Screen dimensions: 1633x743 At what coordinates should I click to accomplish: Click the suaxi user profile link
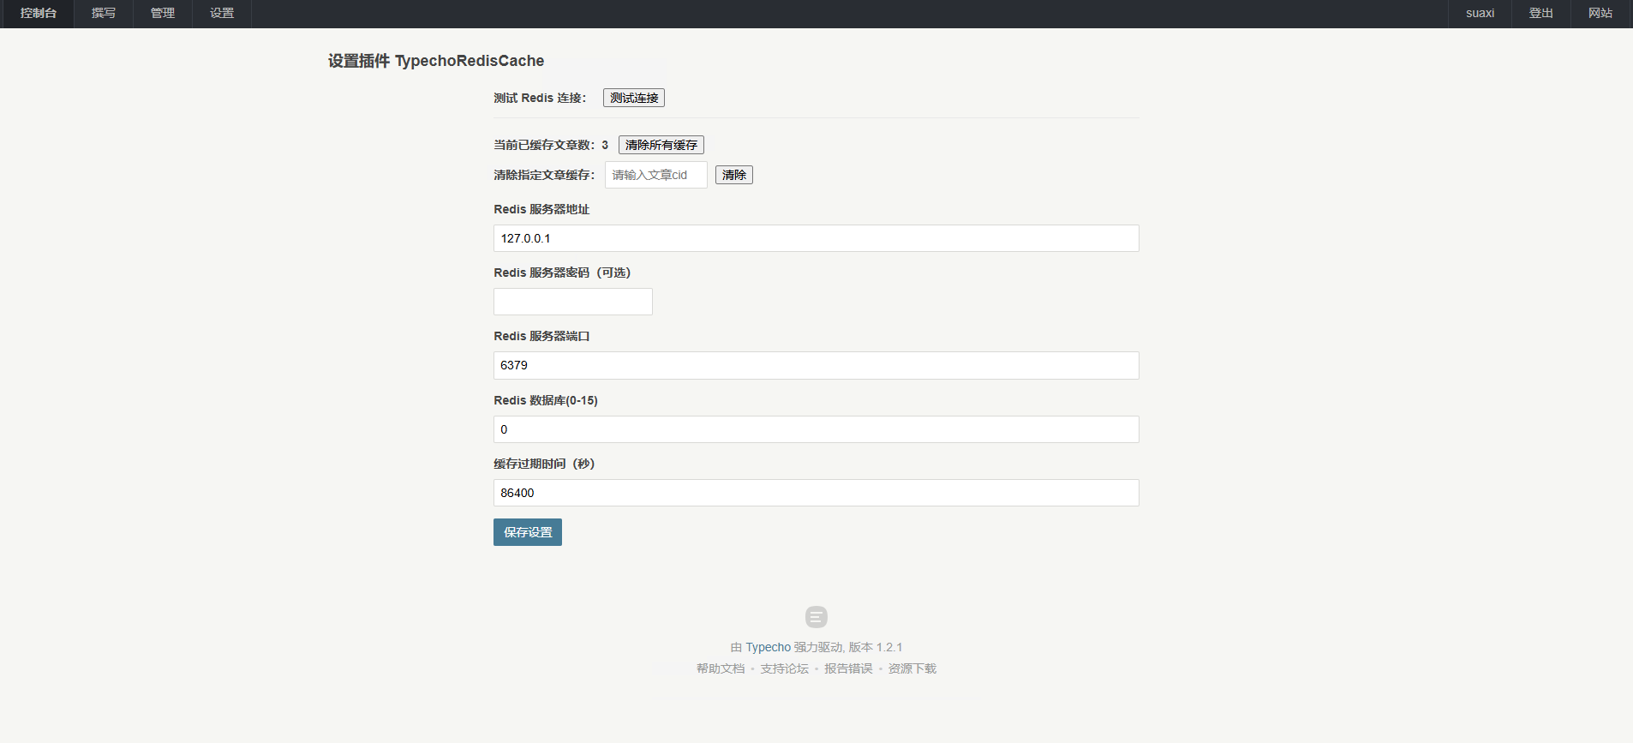pyautogui.click(x=1480, y=14)
